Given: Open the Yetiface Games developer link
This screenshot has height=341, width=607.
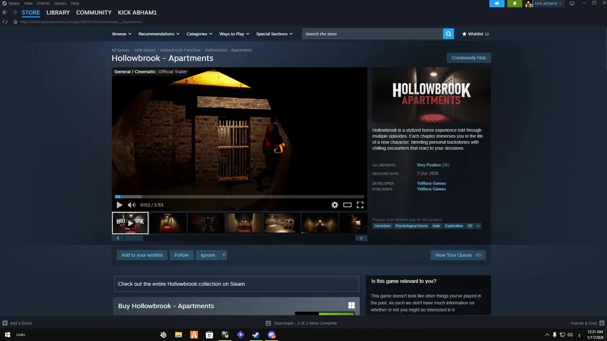Looking at the screenshot, I should click(431, 183).
